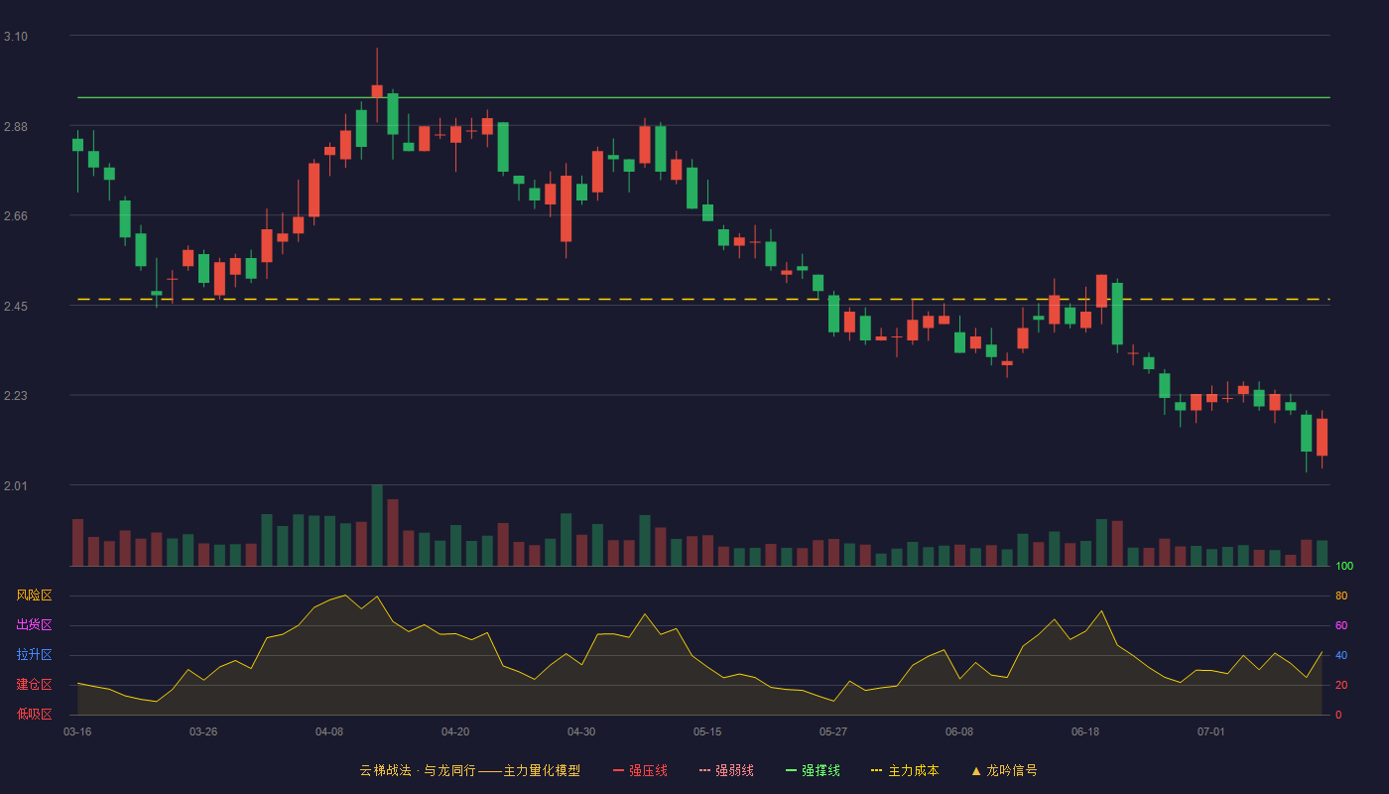Click the 60 indicator scale label
The width and height of the screenshot is (1389, 794).
coord(1341,626)
